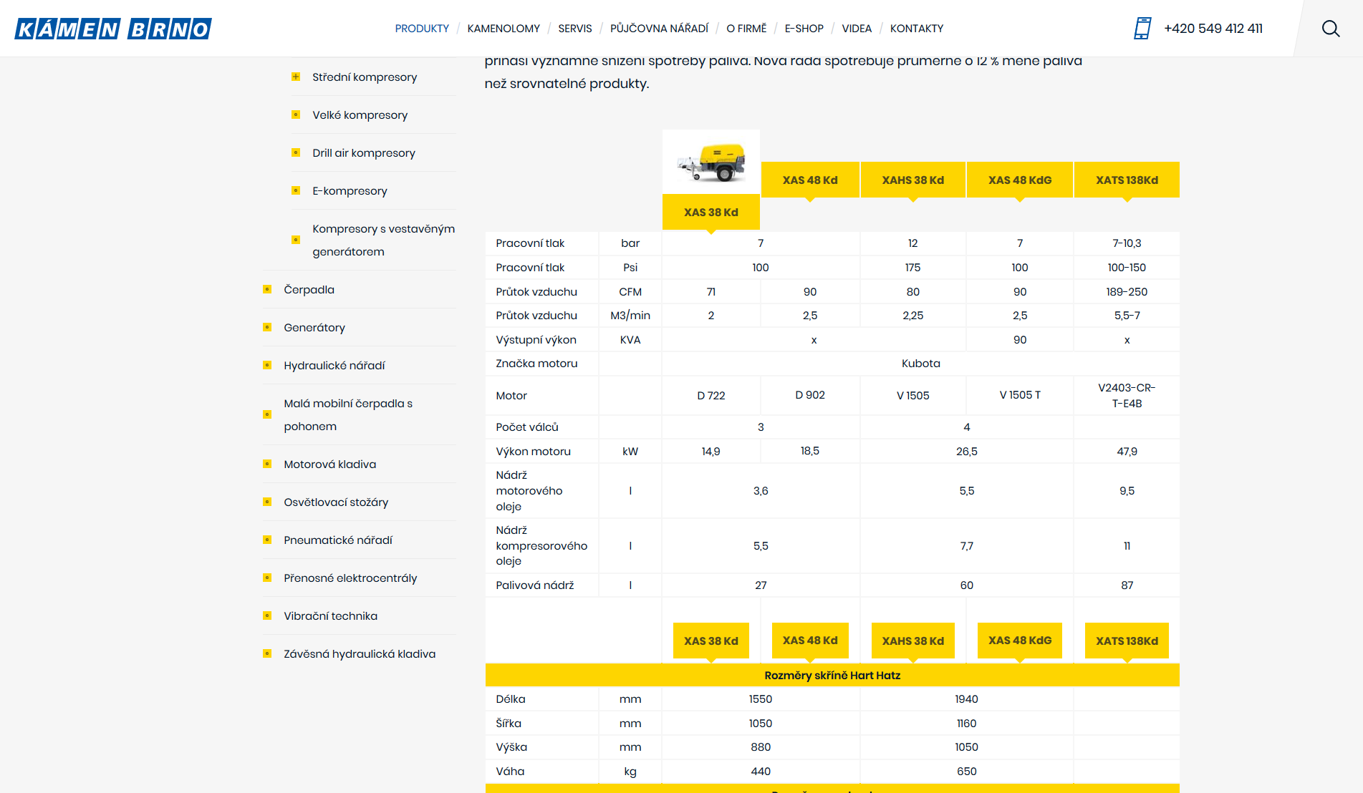Click the V2403-CR-T-E4B motor cell

1127,395
